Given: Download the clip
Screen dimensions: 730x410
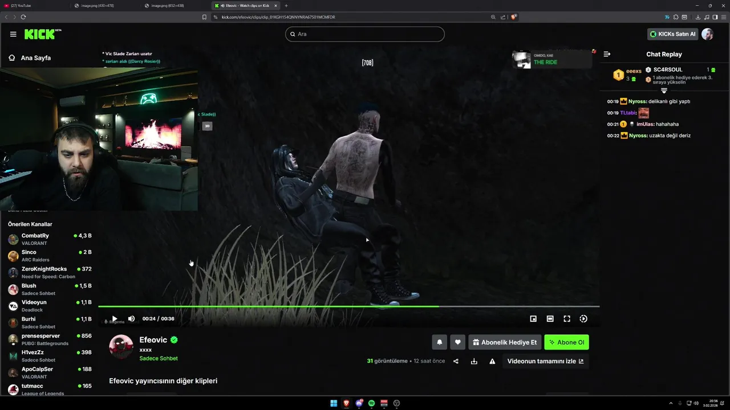Looking at the screenshot, I should (x=474, y=361).
